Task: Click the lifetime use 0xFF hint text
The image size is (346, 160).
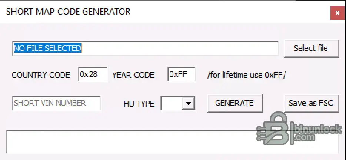Action: coord(246,75)
